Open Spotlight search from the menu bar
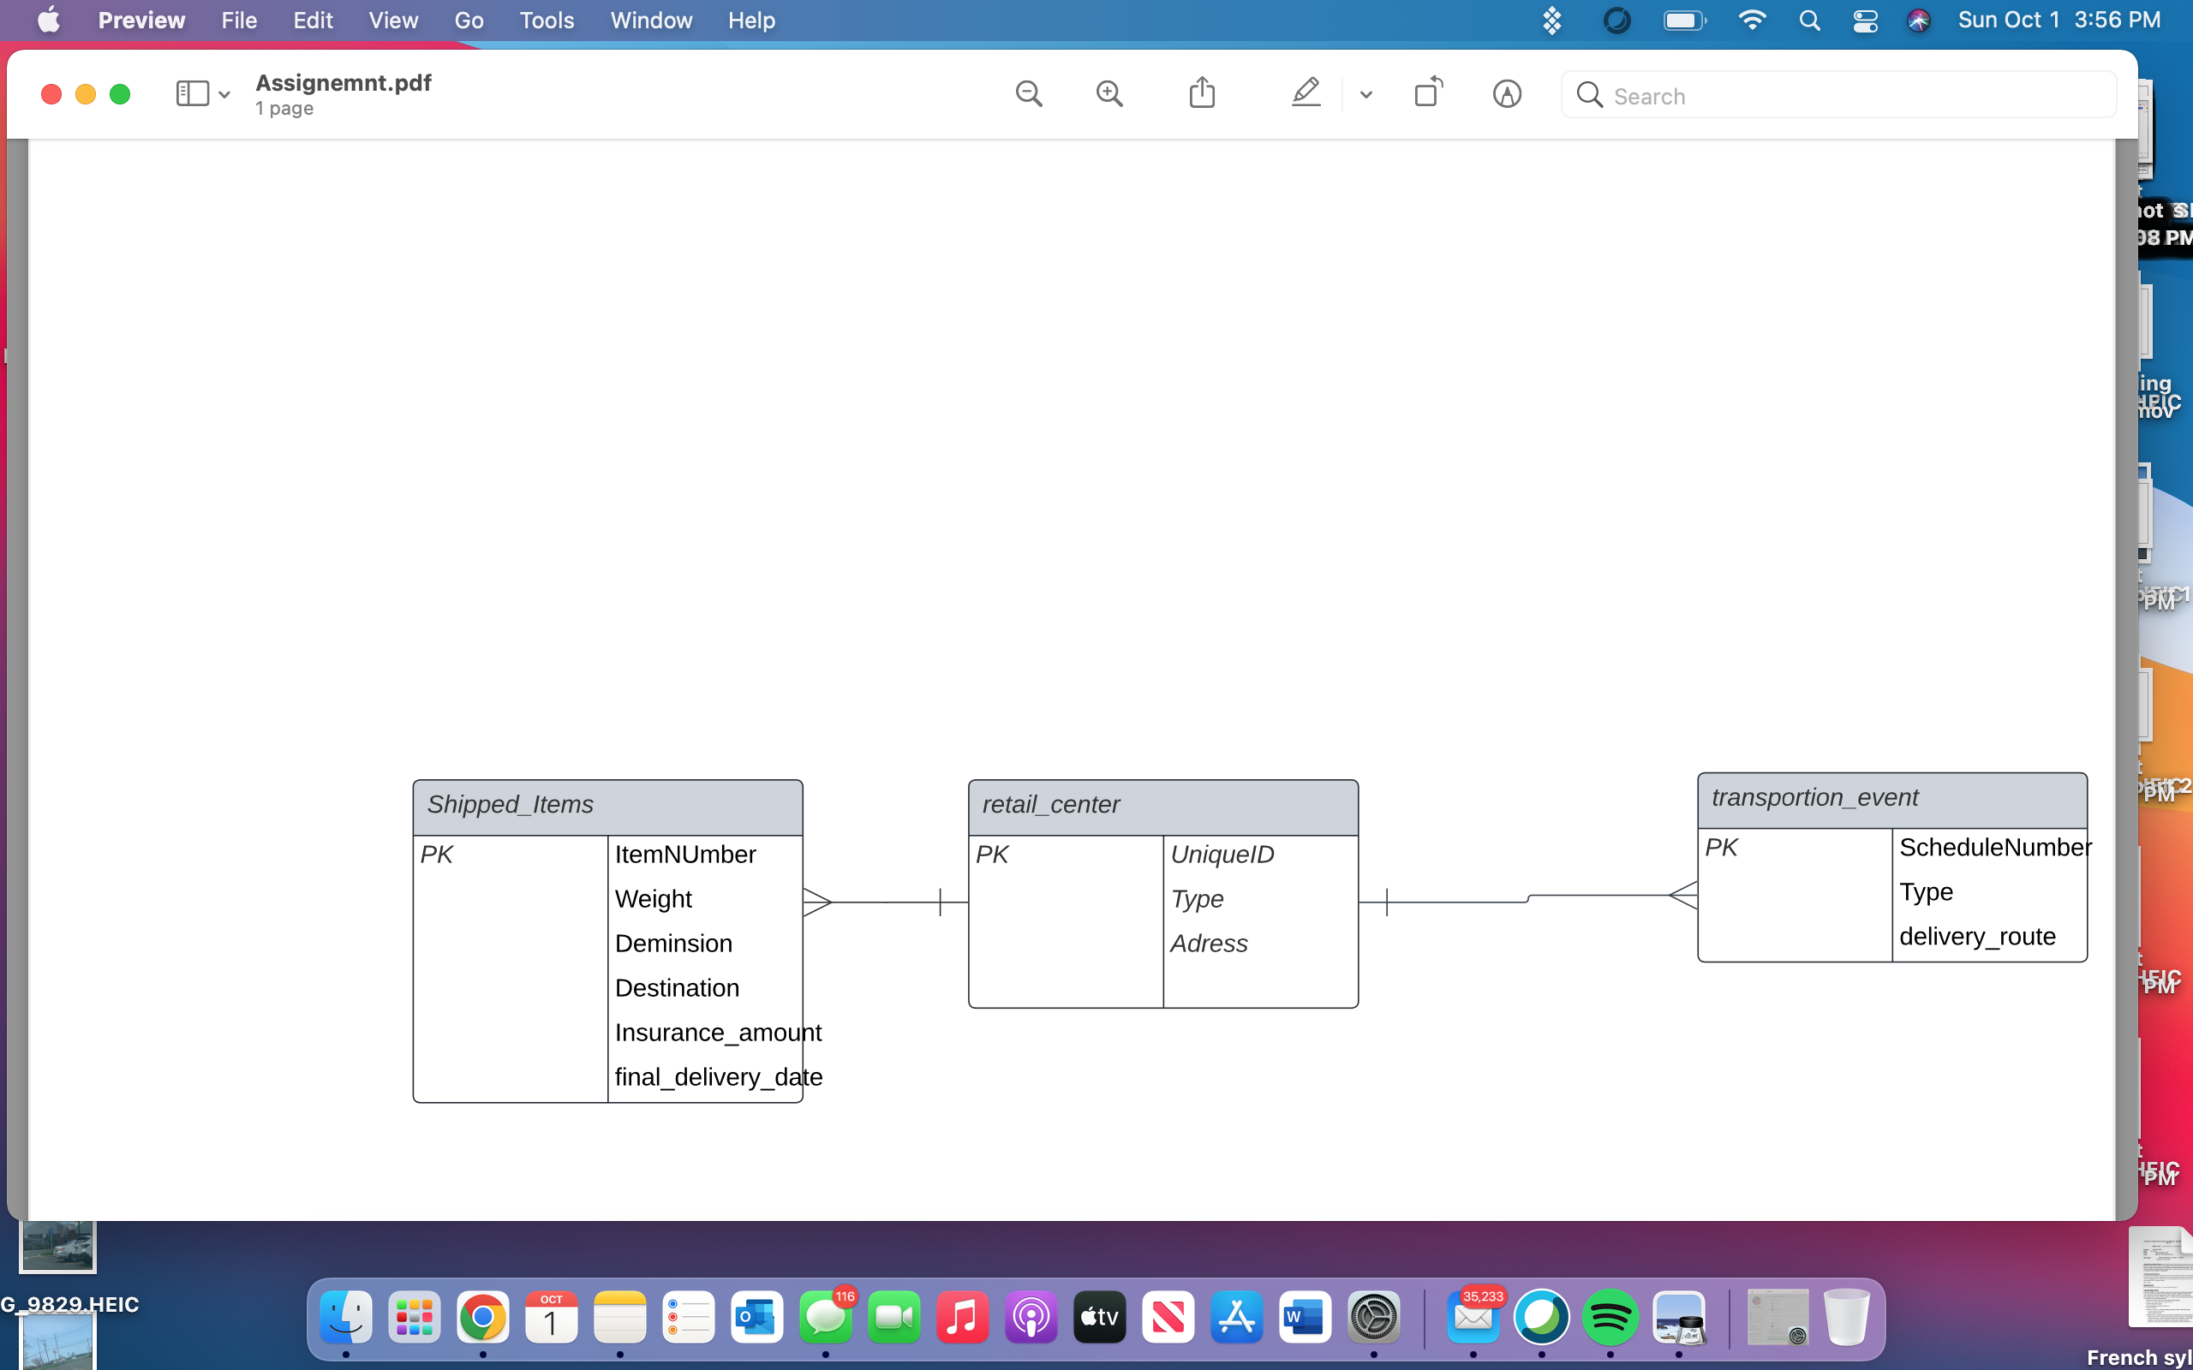The image size is (2193, 1370). click(1808, 20)
